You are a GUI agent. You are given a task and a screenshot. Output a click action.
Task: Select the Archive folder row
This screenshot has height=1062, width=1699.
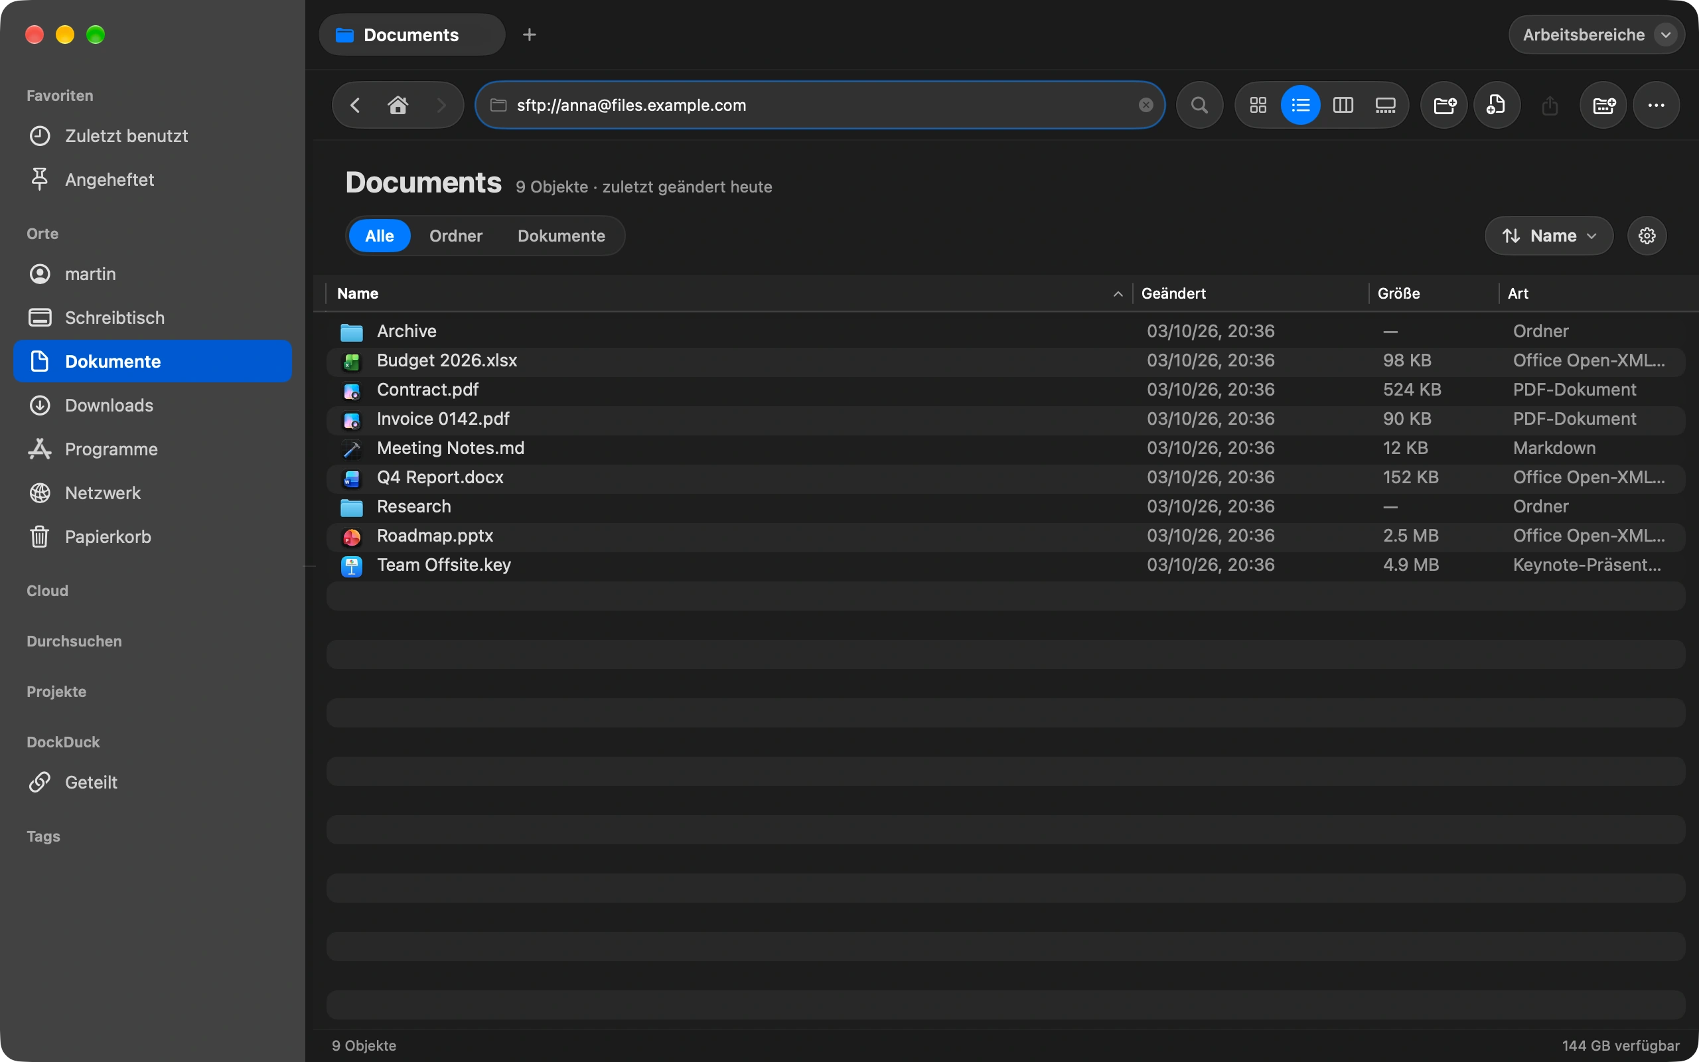(1005, 331)
